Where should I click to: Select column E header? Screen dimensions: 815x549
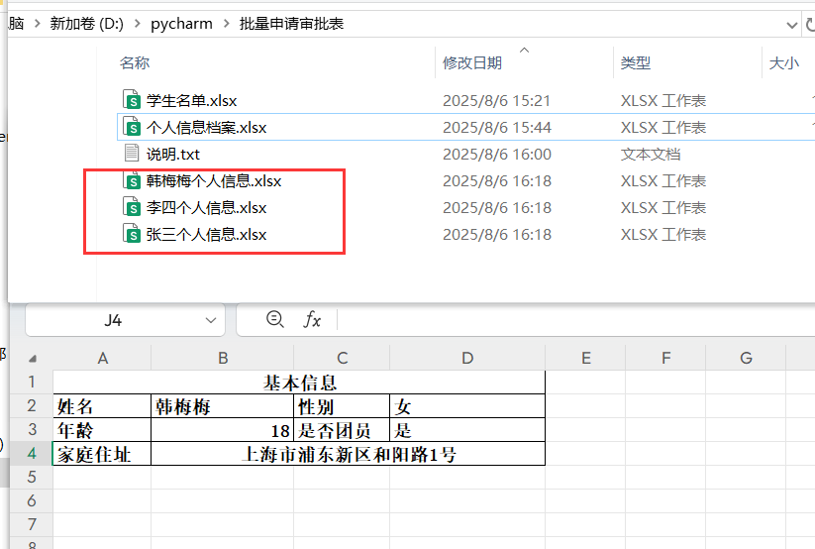(586, 358)
